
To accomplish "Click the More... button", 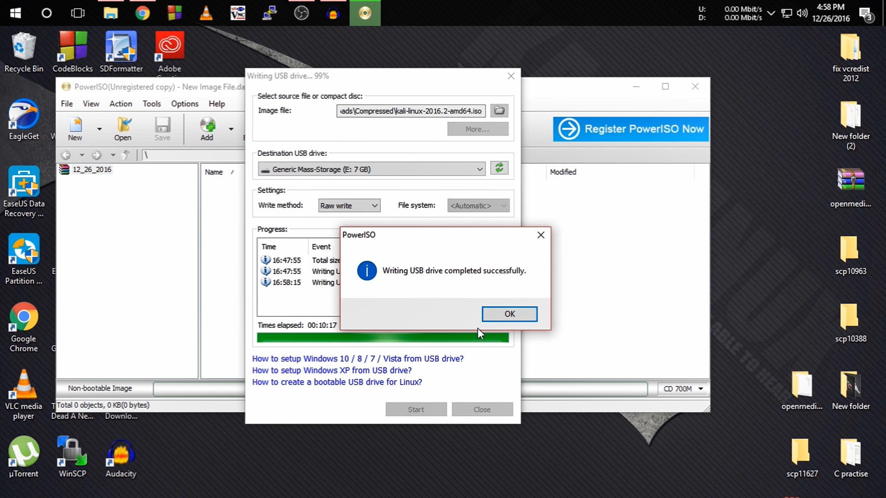I will 478,129.
